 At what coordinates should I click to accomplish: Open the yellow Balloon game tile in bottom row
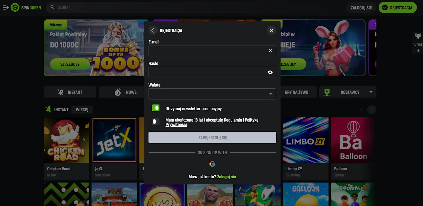click(306, 194)
